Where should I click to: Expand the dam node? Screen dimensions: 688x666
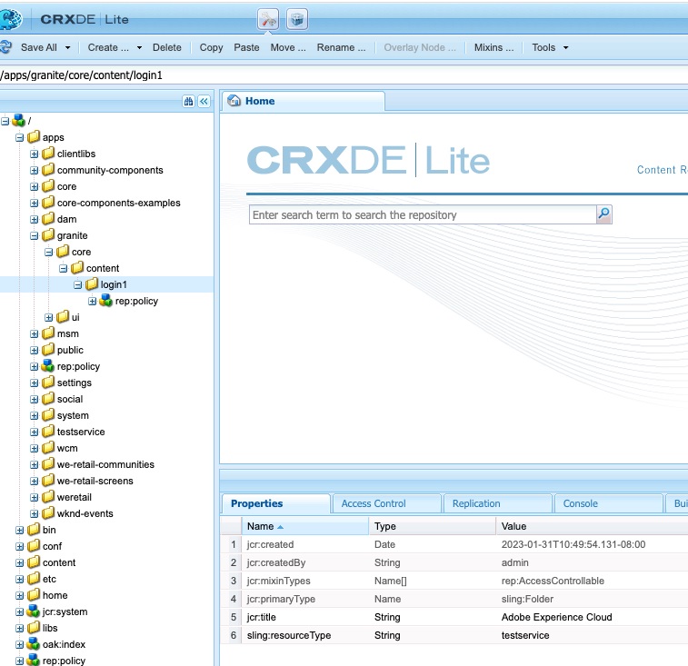pos(35,219)
